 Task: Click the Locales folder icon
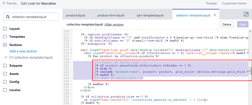point(5,90)
